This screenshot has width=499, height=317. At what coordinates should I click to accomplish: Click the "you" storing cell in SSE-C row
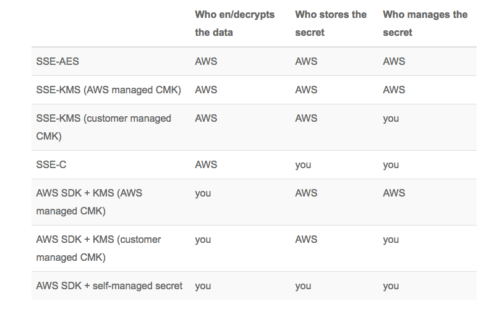[303, 165]
